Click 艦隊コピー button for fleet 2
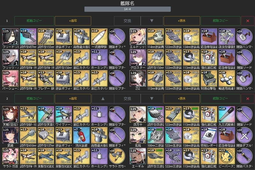The width and height of the screenshot is (255, 170). pyautogui.click(x=221, y=99)
